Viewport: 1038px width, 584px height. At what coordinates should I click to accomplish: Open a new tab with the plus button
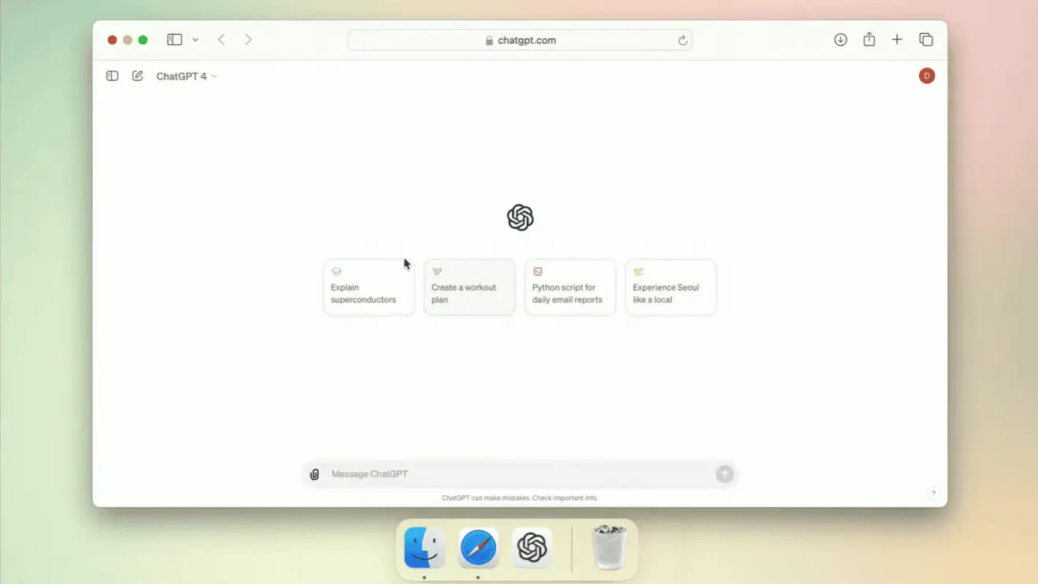pos(897,39)
